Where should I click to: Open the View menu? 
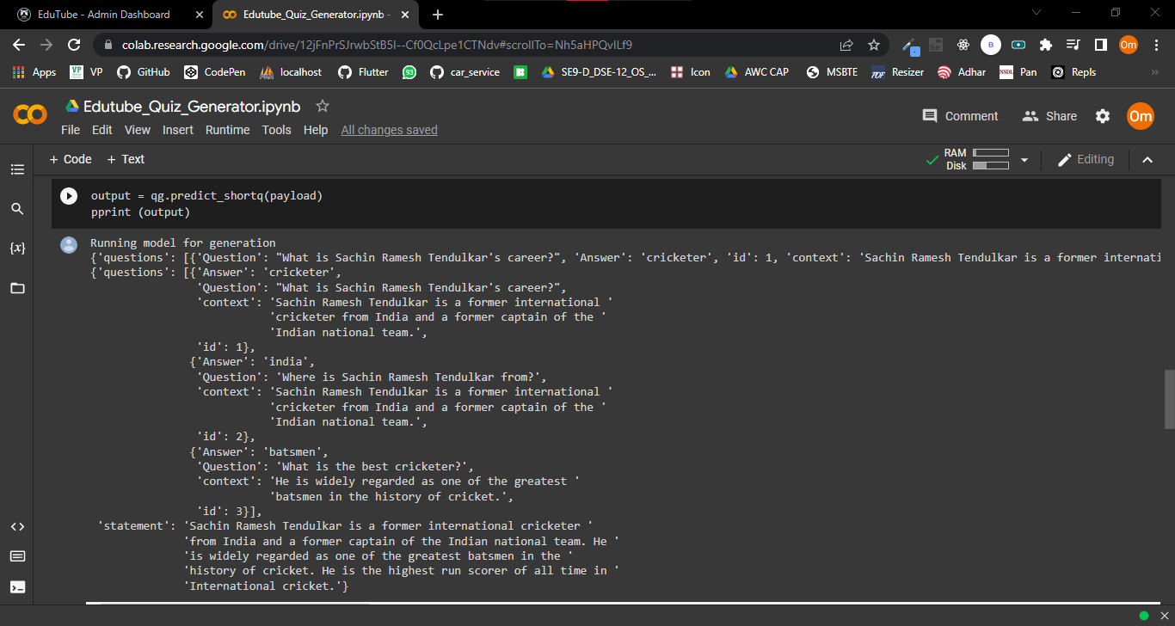[138, 130]
